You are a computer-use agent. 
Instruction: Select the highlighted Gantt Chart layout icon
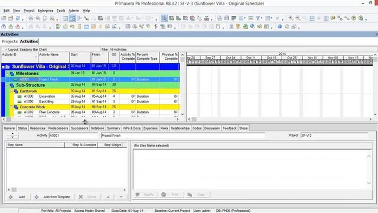[73, 18]
